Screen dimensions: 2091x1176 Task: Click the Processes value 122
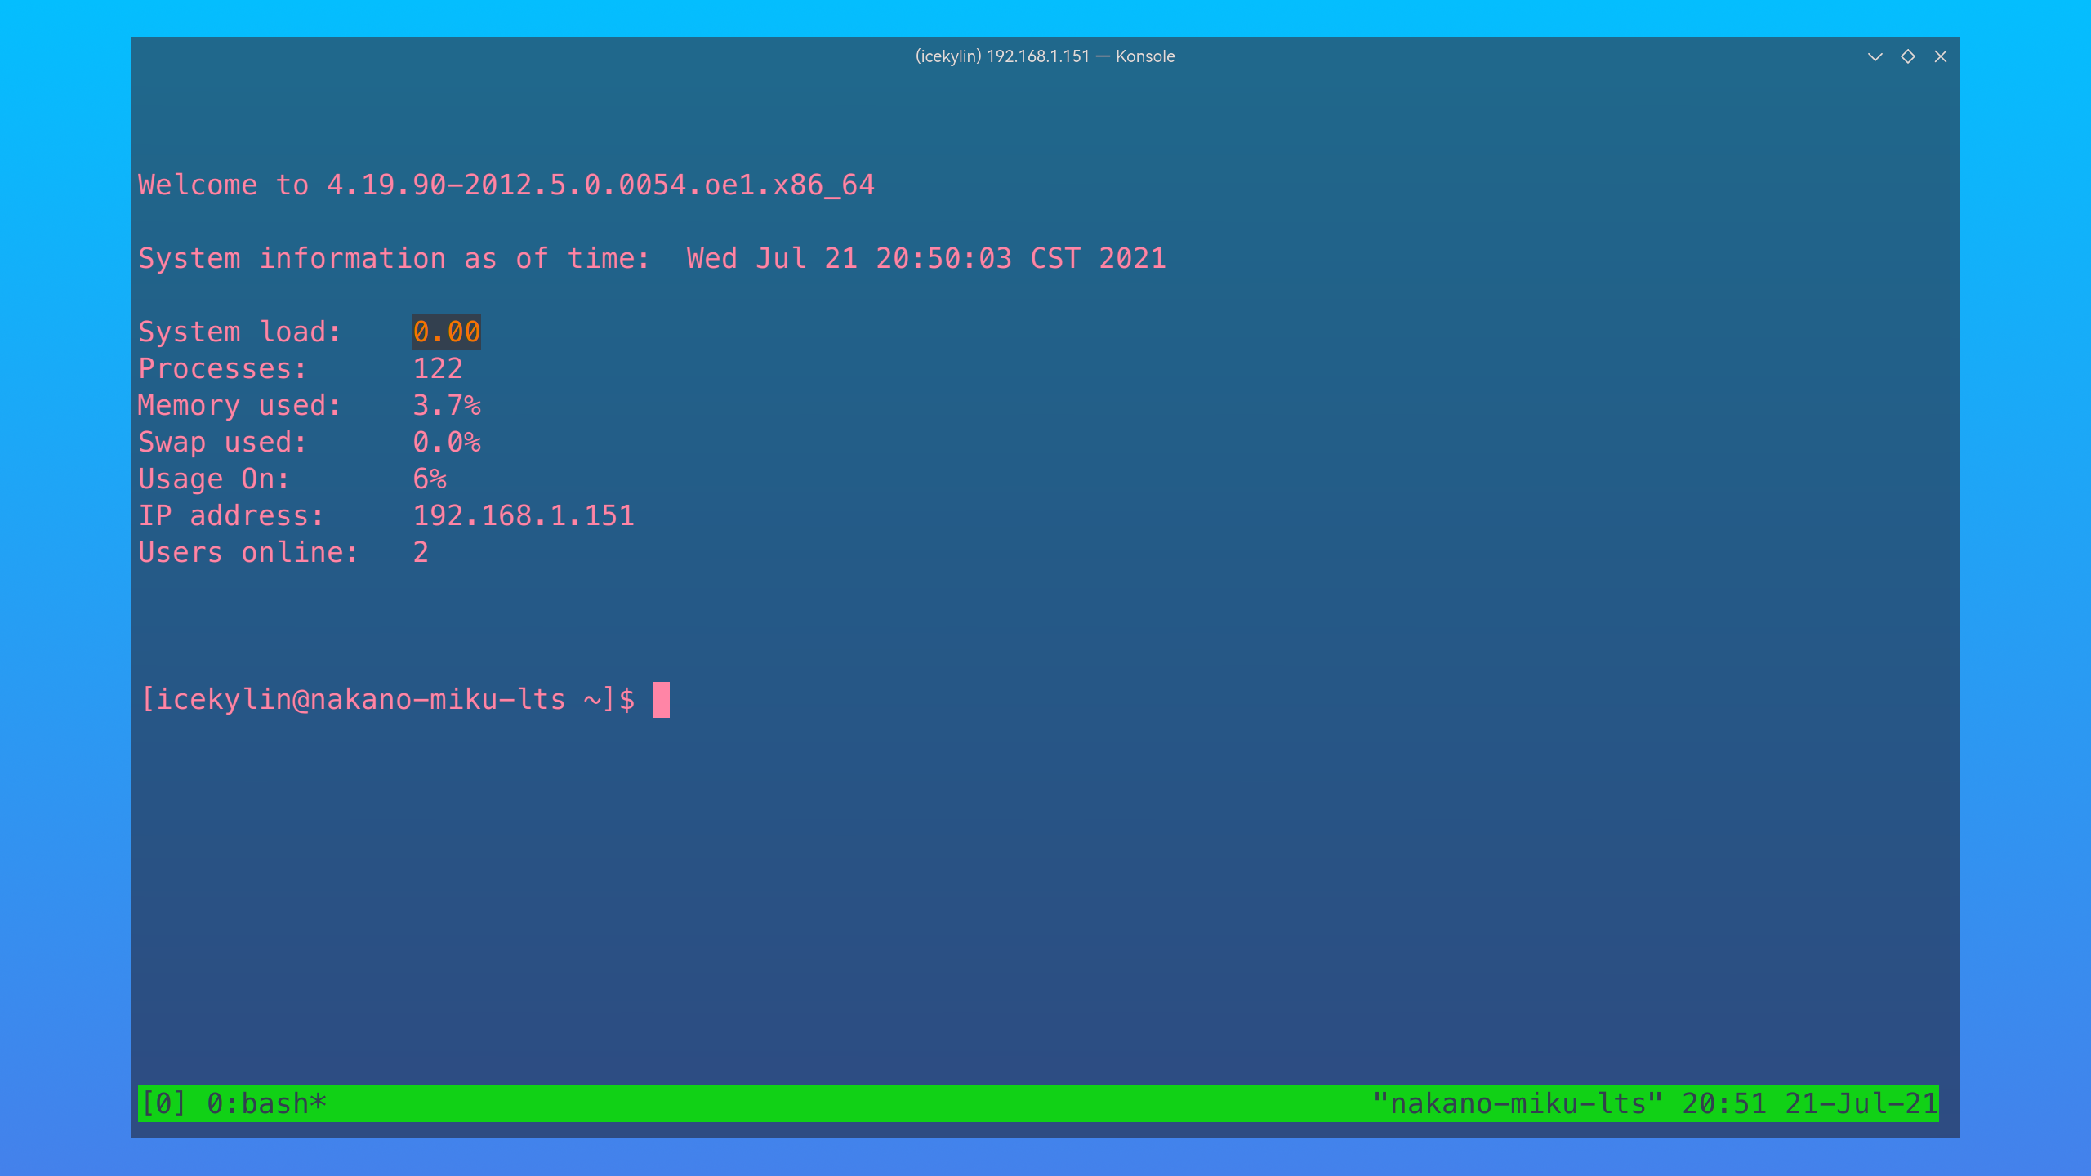point(438,368)
